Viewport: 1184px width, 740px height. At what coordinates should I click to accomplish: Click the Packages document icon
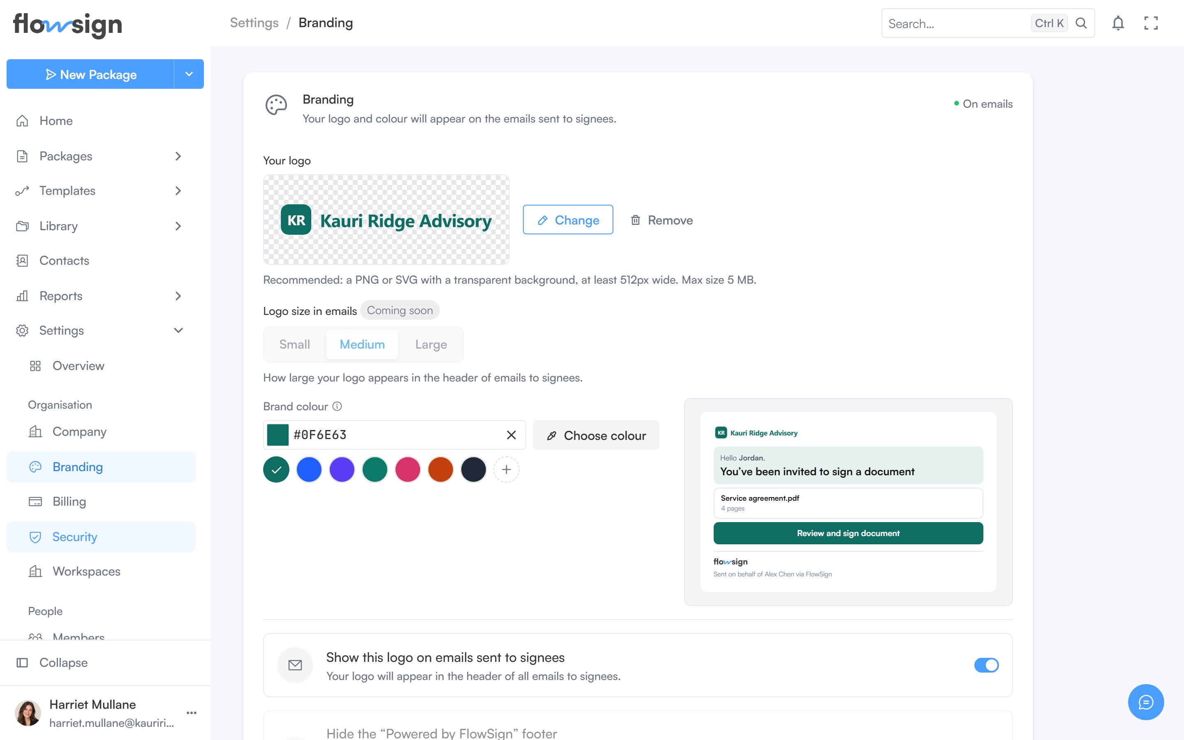22,156
